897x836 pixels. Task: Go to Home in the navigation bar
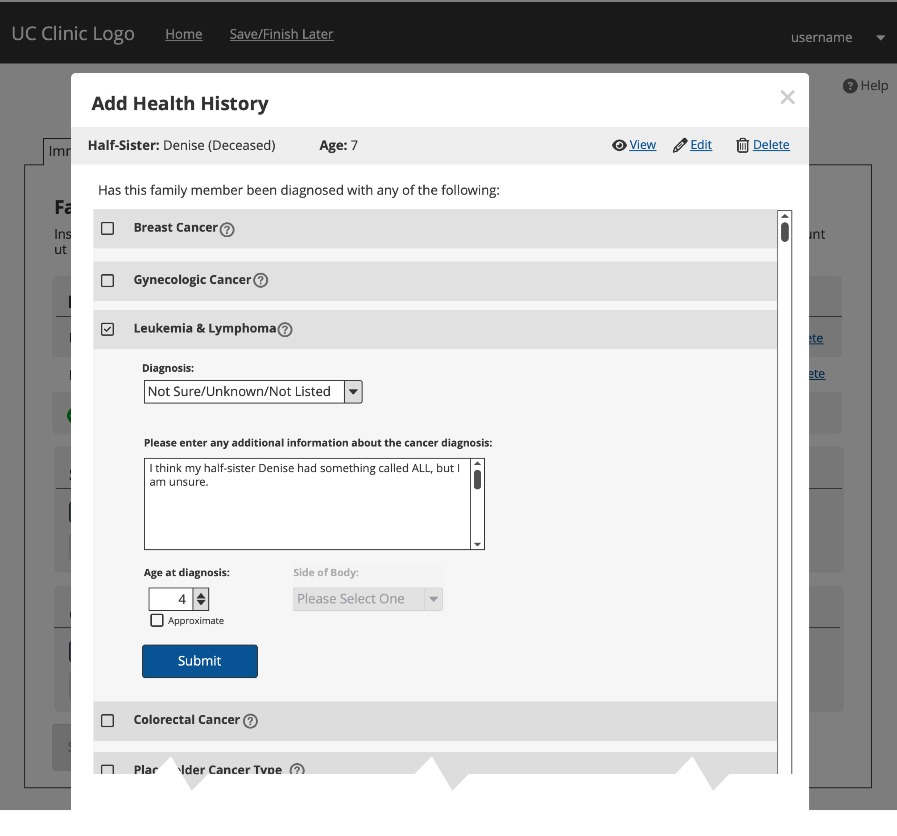184,34
